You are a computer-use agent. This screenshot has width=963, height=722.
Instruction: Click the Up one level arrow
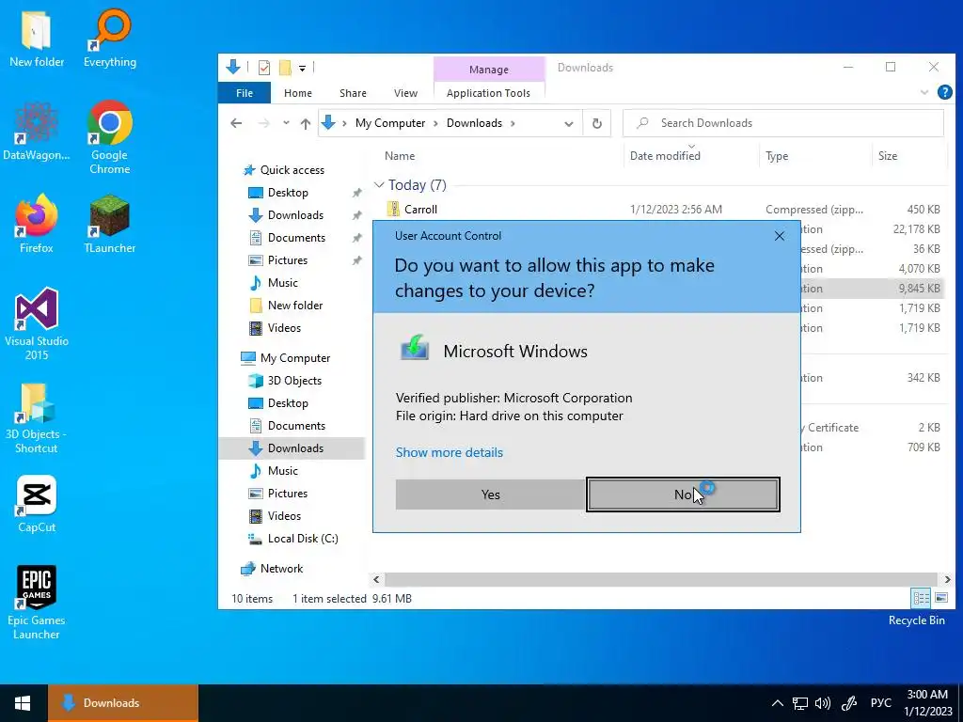pyautogui.click(x=306, y=123)
